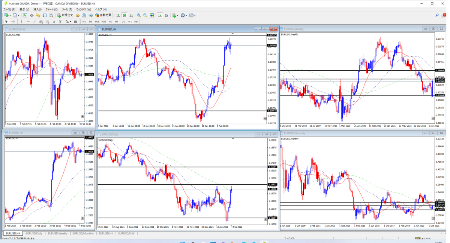Switch to bar chart display
Screen dimensions: 450x243
click(x=118, y=15)
